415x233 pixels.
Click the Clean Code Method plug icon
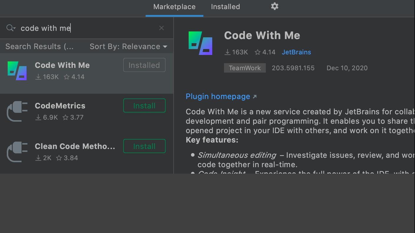pyautogui.click(x=17, y=152)
